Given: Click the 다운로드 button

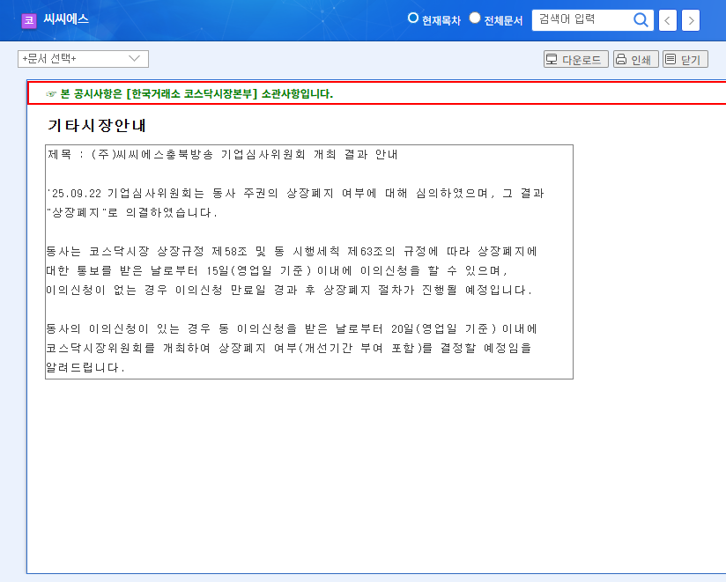Looking at the screenshot, I should [576, 59].
